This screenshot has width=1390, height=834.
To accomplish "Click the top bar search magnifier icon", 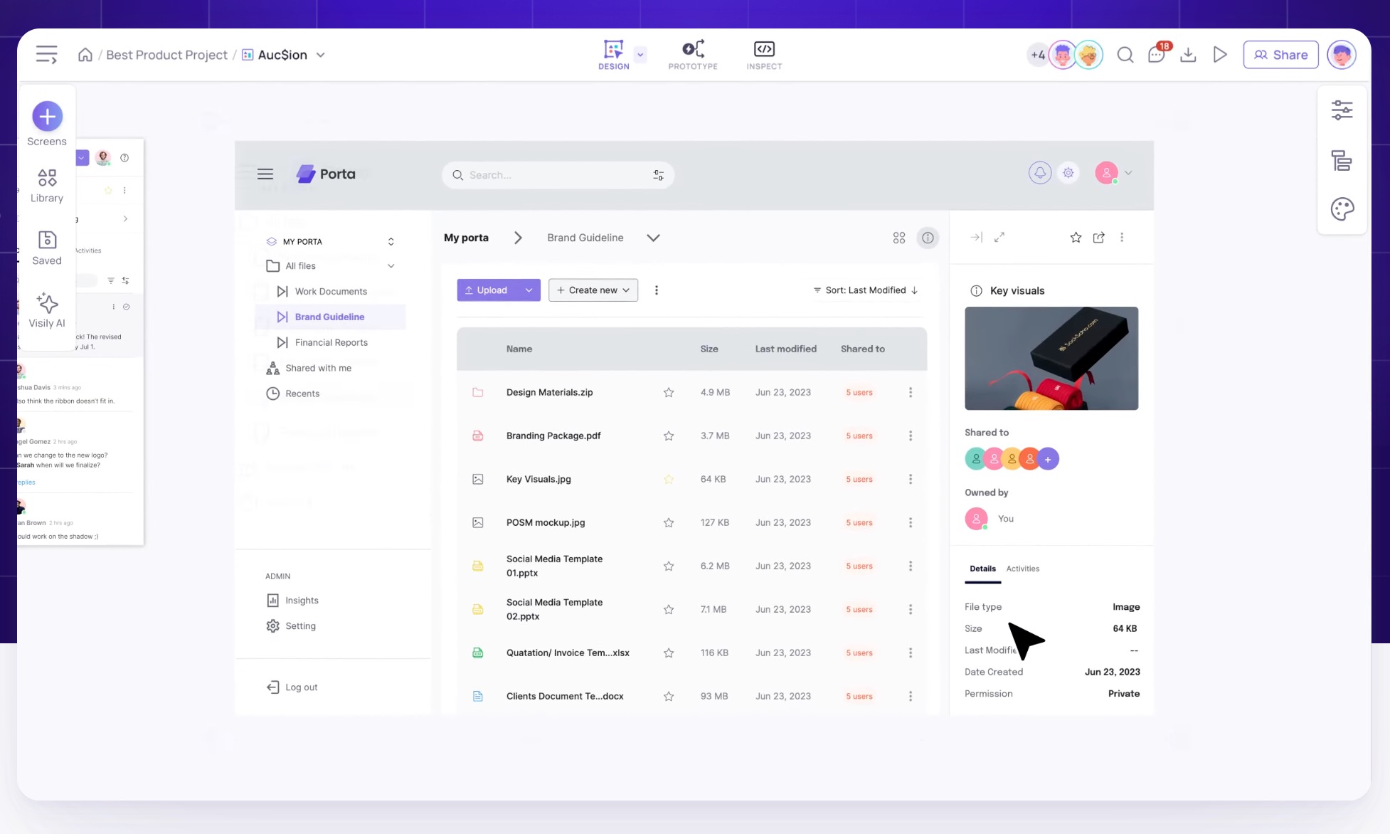I will click(1125, 55).
